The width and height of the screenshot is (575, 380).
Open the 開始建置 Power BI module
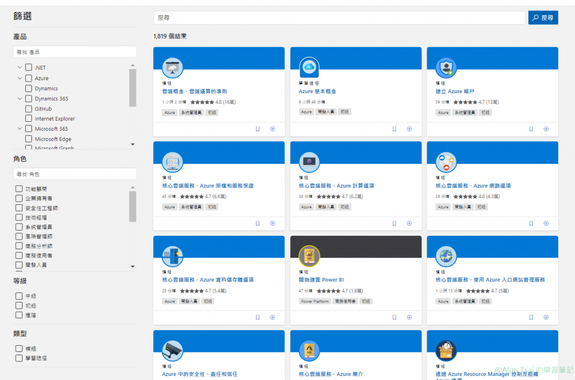pyautogui.click(x=321, y=280)
